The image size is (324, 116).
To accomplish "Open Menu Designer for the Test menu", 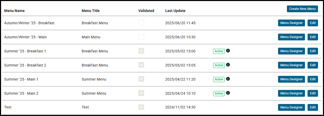I will tap(291, 107).
